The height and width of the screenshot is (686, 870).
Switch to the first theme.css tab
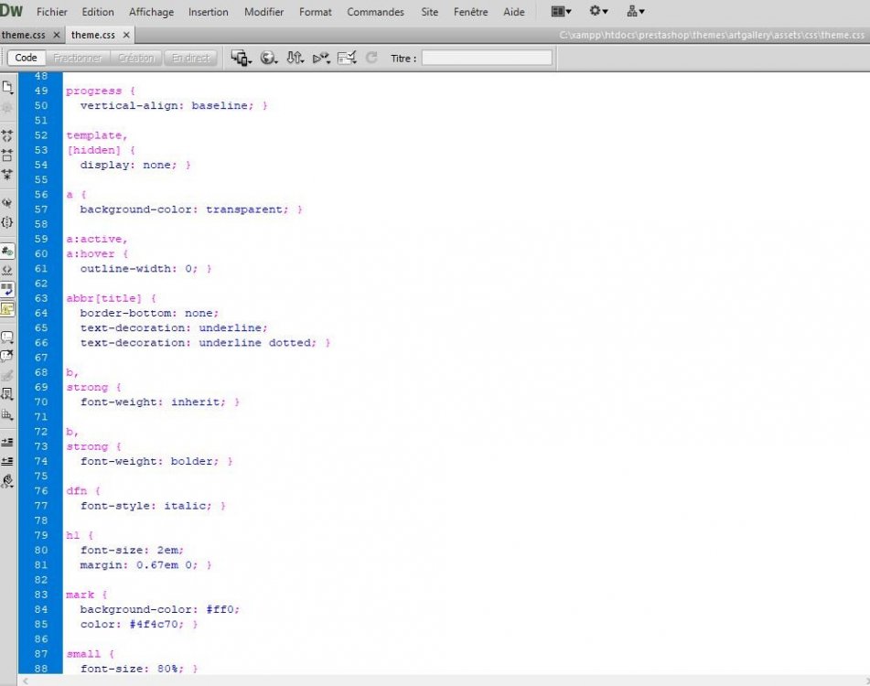click(23, 35)
